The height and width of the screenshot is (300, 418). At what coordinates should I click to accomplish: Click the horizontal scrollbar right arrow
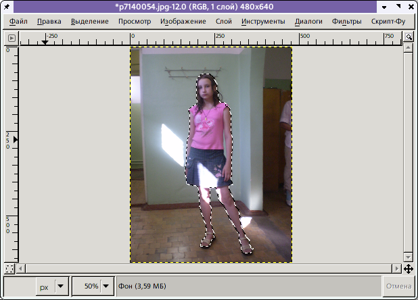tap(397, 268)
